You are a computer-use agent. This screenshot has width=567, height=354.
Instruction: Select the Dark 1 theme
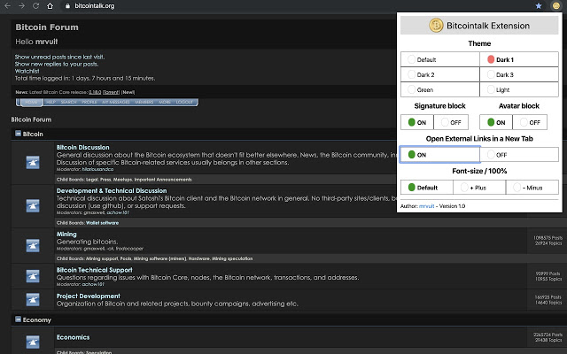(519, 59)
